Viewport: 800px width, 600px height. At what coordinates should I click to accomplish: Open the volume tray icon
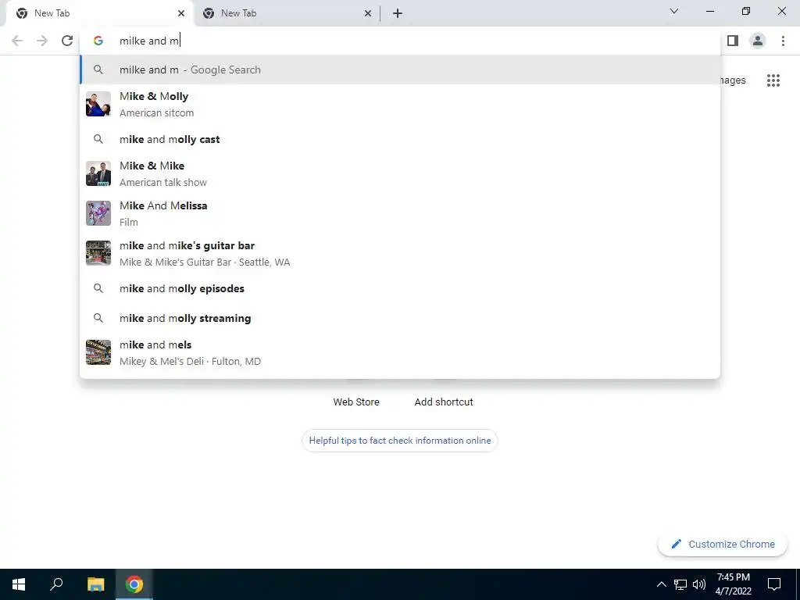pyautogui.click(x=699, y=584)
